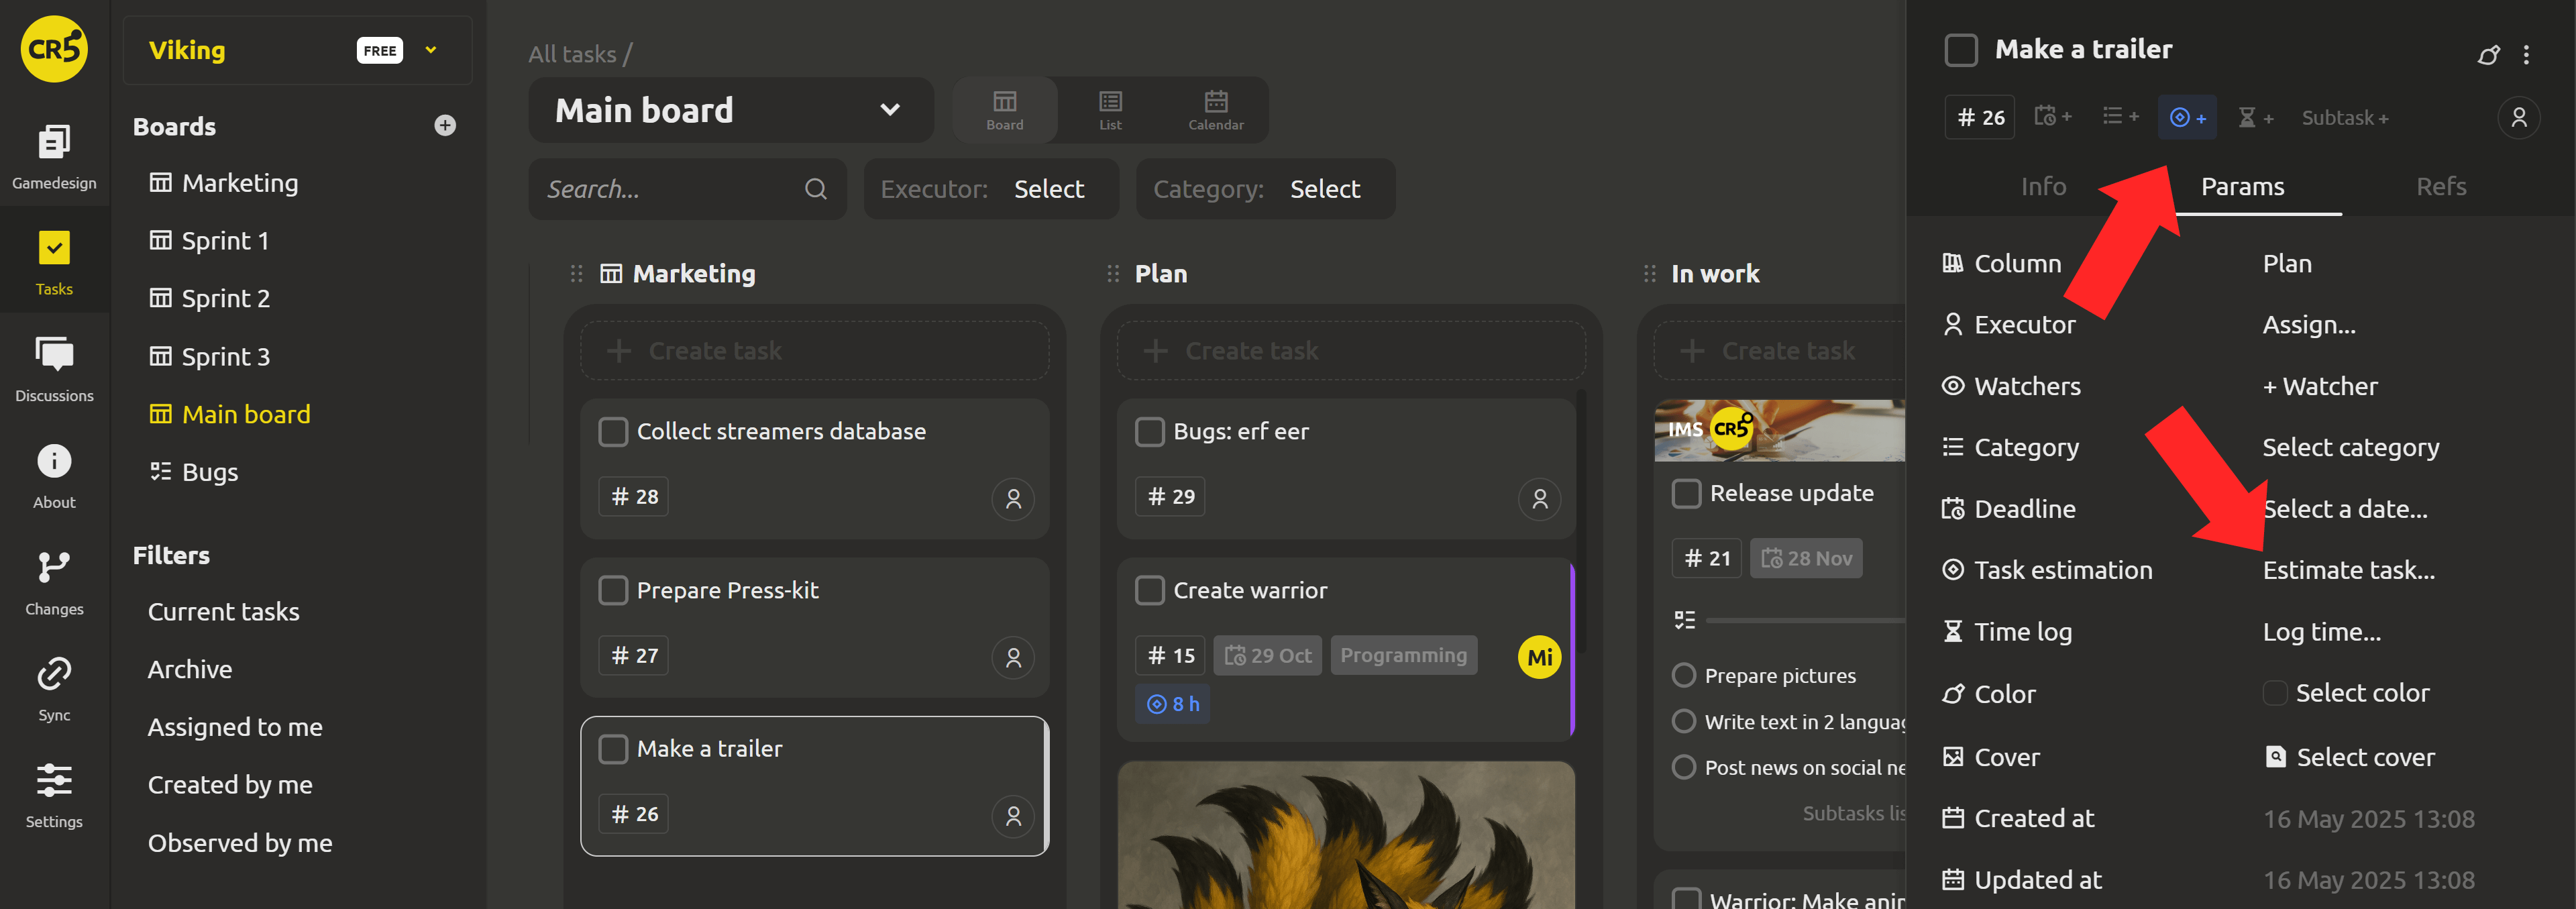This screenshot has height=909, width=2576.
Task: Click Log time... link
Action: coord(2321,632)
